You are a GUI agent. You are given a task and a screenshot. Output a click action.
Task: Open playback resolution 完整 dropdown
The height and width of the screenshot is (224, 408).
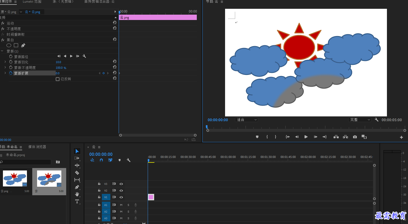[360, 120]
